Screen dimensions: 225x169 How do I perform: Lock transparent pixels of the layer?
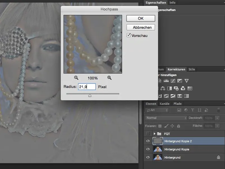[x=160, y=126]
